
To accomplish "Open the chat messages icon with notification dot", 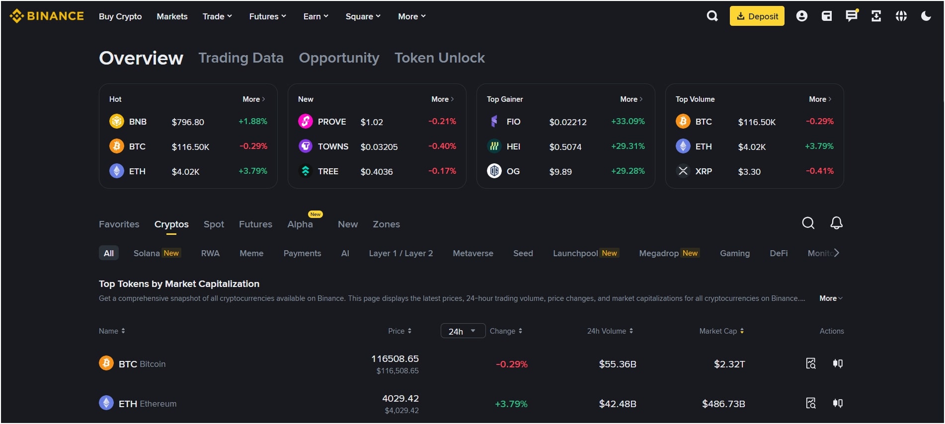I will click(852, 16).
